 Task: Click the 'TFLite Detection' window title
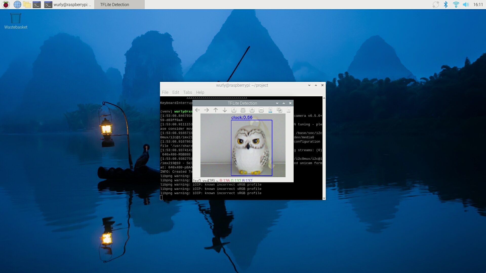click(x=242, y=103)
